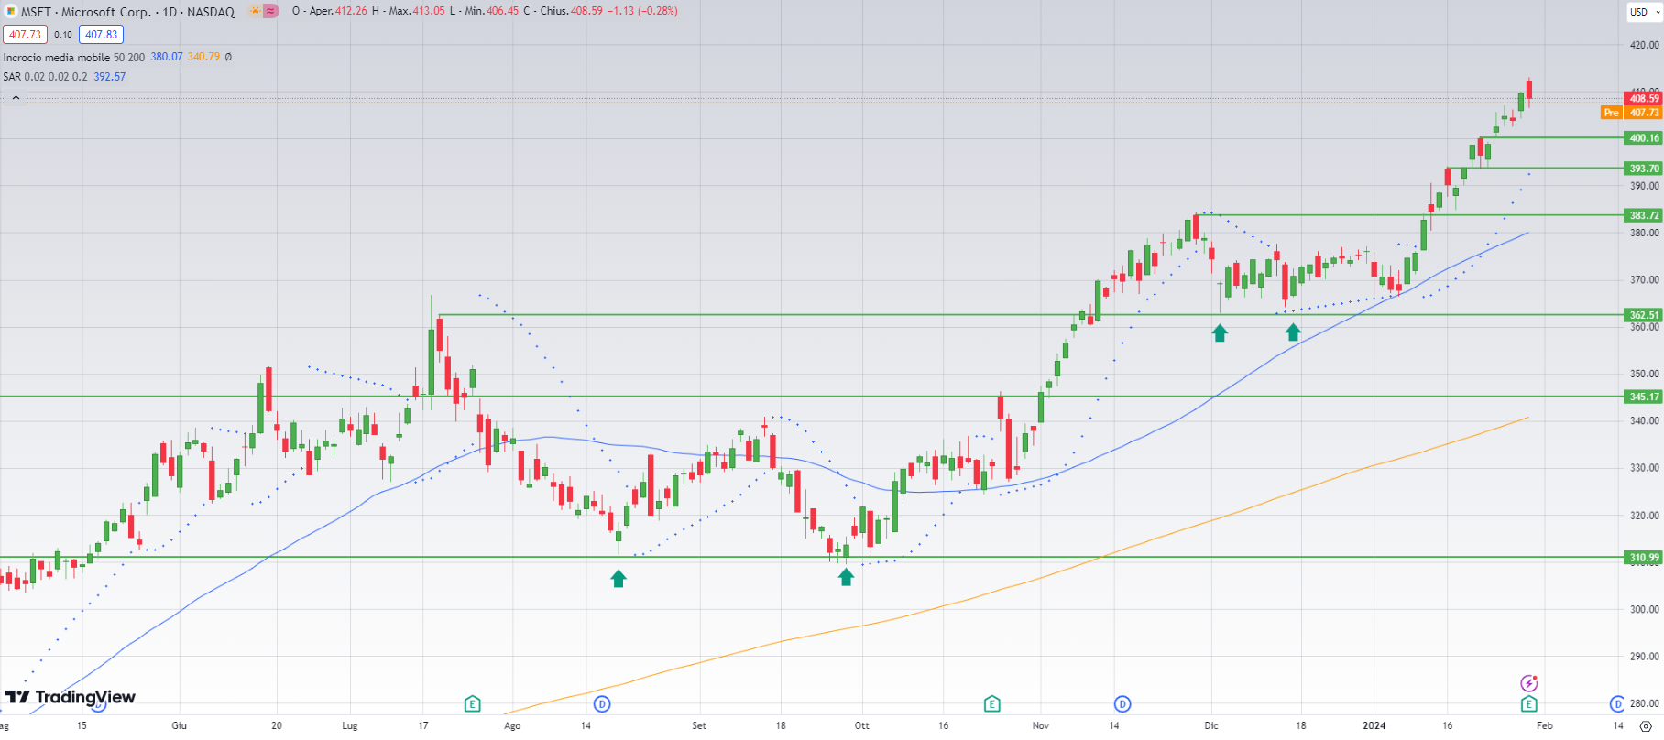Select the horizontal line label 345.17
This screenshot has height=740, width=1664.
coord(1644,397)
